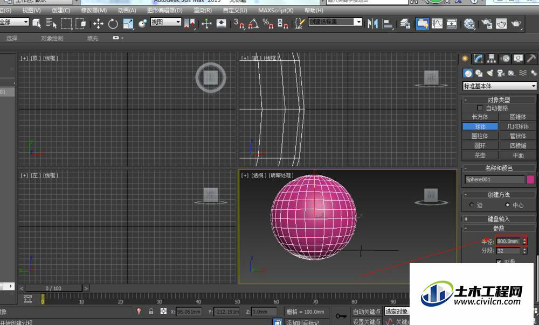Pick the Rectangular Selection Region tool
The height and width of the screenshot is (325, 539).
66,24
